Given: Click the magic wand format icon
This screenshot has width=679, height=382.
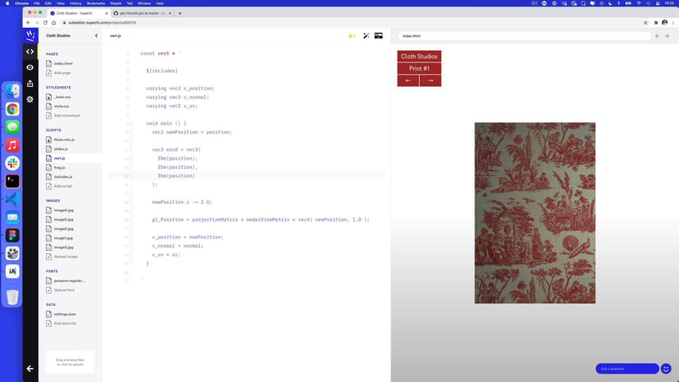Looking at the screenshot, I should (x=366, y=36).
